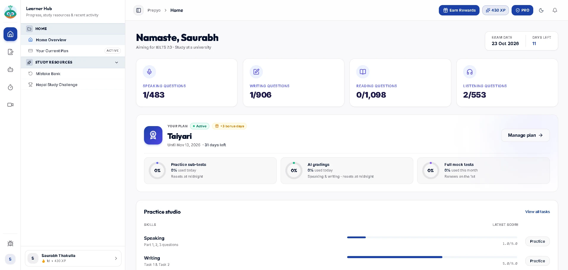Click the Listening Questions headphones icon
Image resolution: width=568 pixels, height=270 pixels.
pyautogui.click(x=470, y=72)
